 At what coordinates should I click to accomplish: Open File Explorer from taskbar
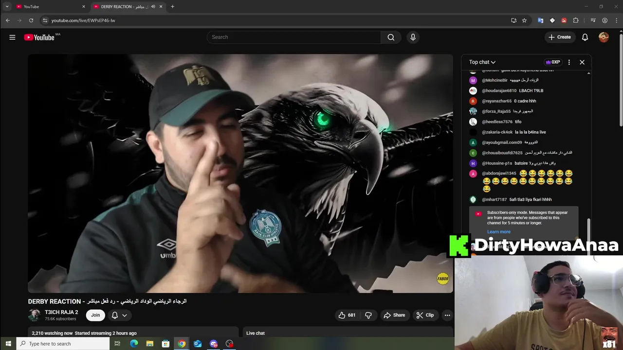pos(150,344)
